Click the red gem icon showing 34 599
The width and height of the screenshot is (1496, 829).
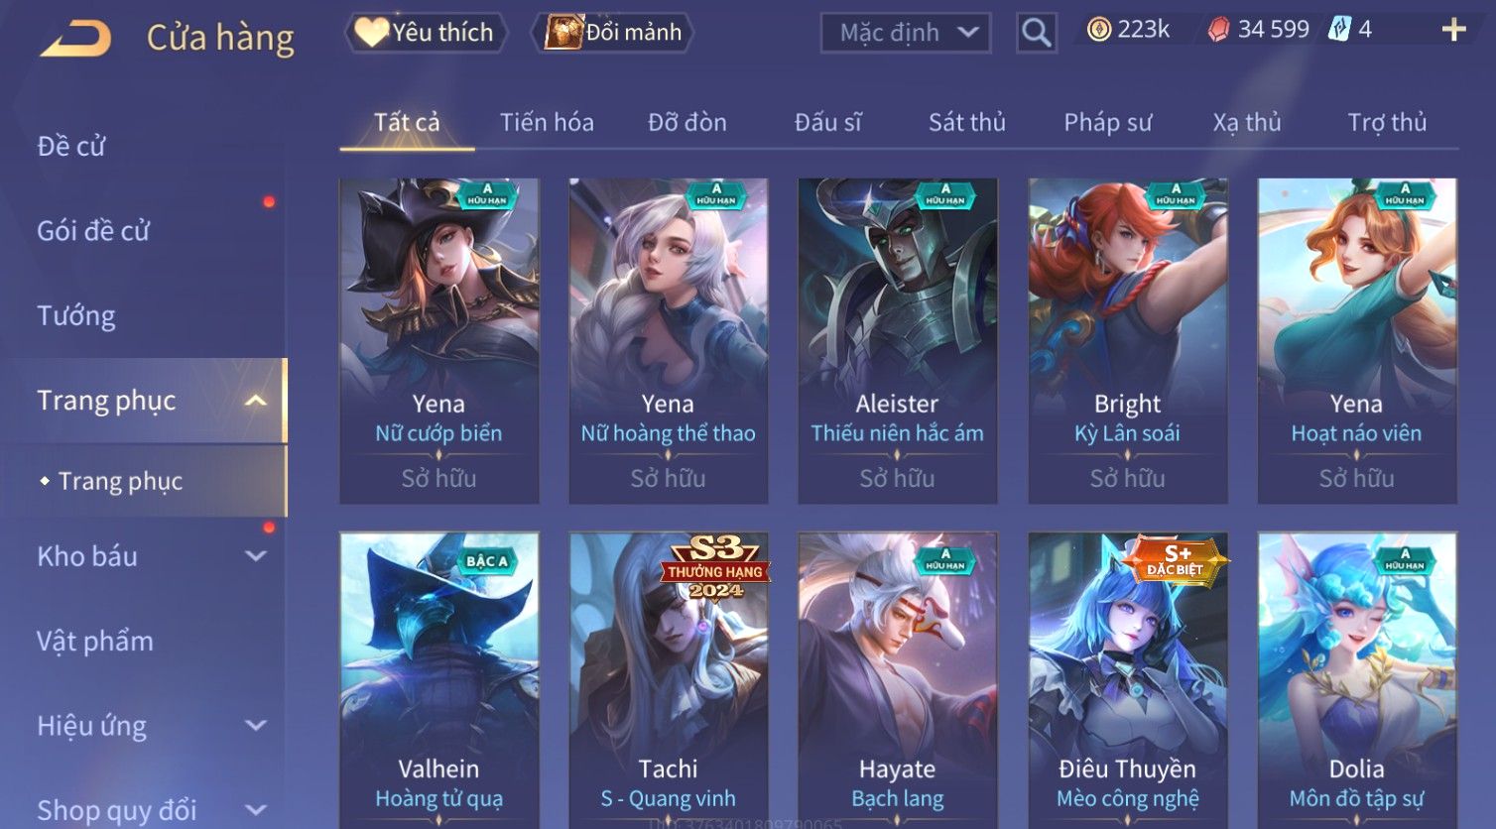pos(1218,30)
